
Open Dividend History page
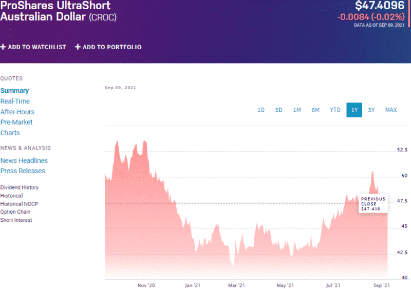20,188
